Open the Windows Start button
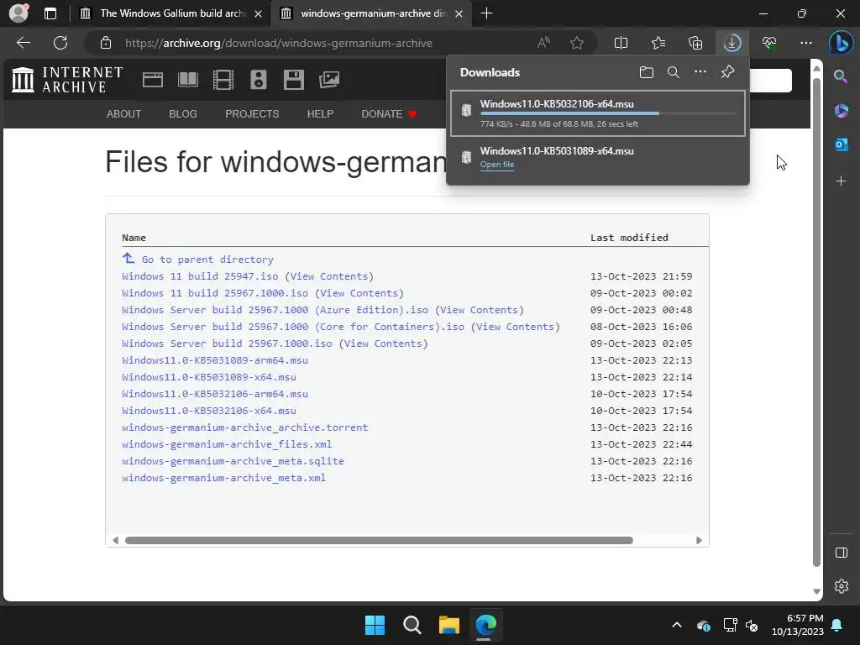Image resolution: width=860 pixels, height=645 pixels. tap(375, 625)
